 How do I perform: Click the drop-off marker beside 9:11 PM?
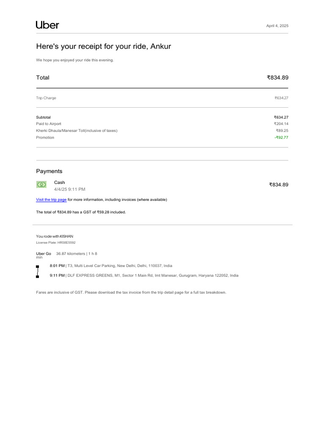click(38, 276)
